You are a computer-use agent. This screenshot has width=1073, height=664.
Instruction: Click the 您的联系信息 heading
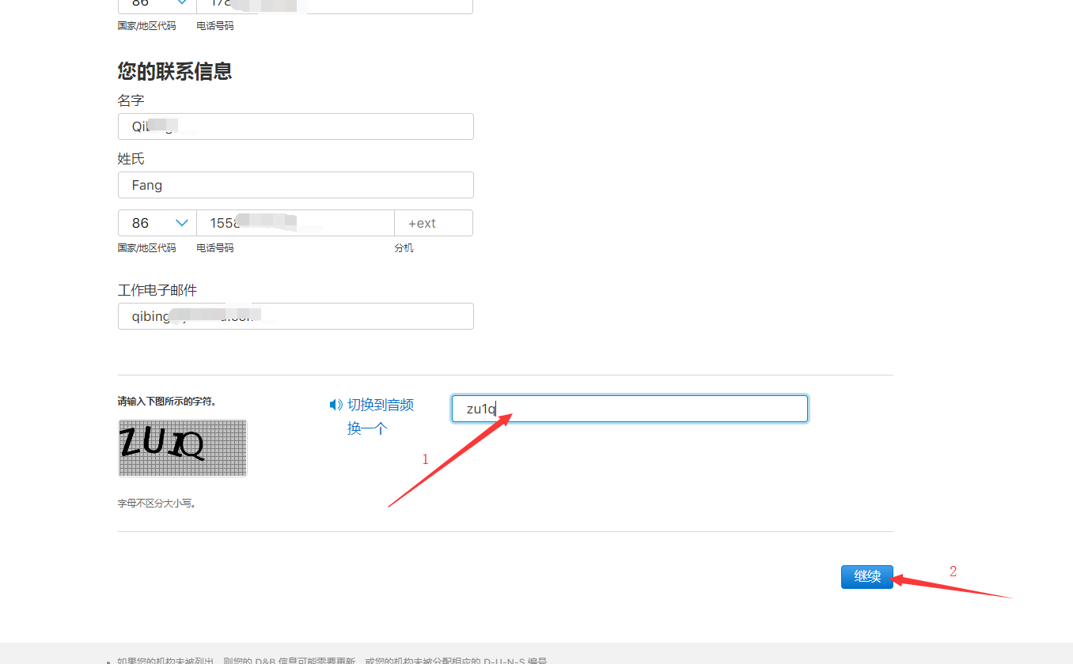click(175, 71)
